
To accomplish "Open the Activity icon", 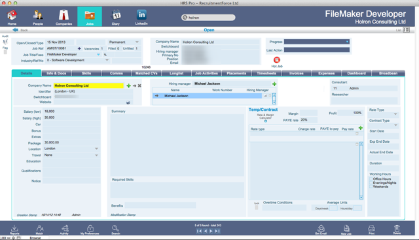I will 64,228.
